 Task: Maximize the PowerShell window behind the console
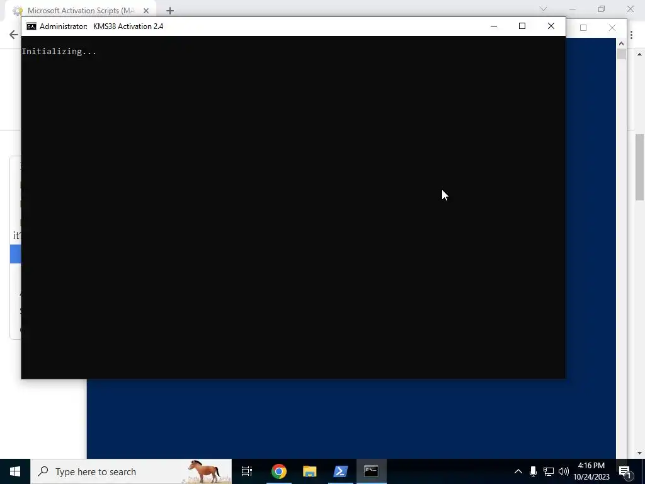pyautogui.click(x=583, y=28)
